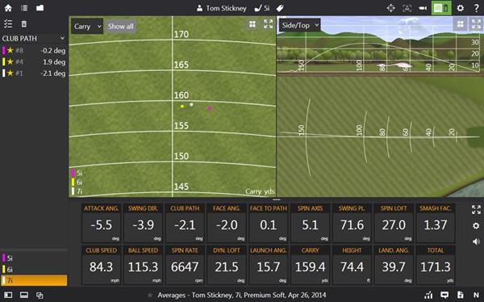
Task: Select shot row 1.9 deg
Action: tap(34, 62)
